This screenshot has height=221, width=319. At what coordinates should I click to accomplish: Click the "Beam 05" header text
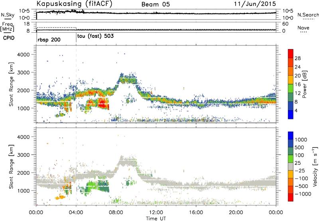[x=156, y=4]
